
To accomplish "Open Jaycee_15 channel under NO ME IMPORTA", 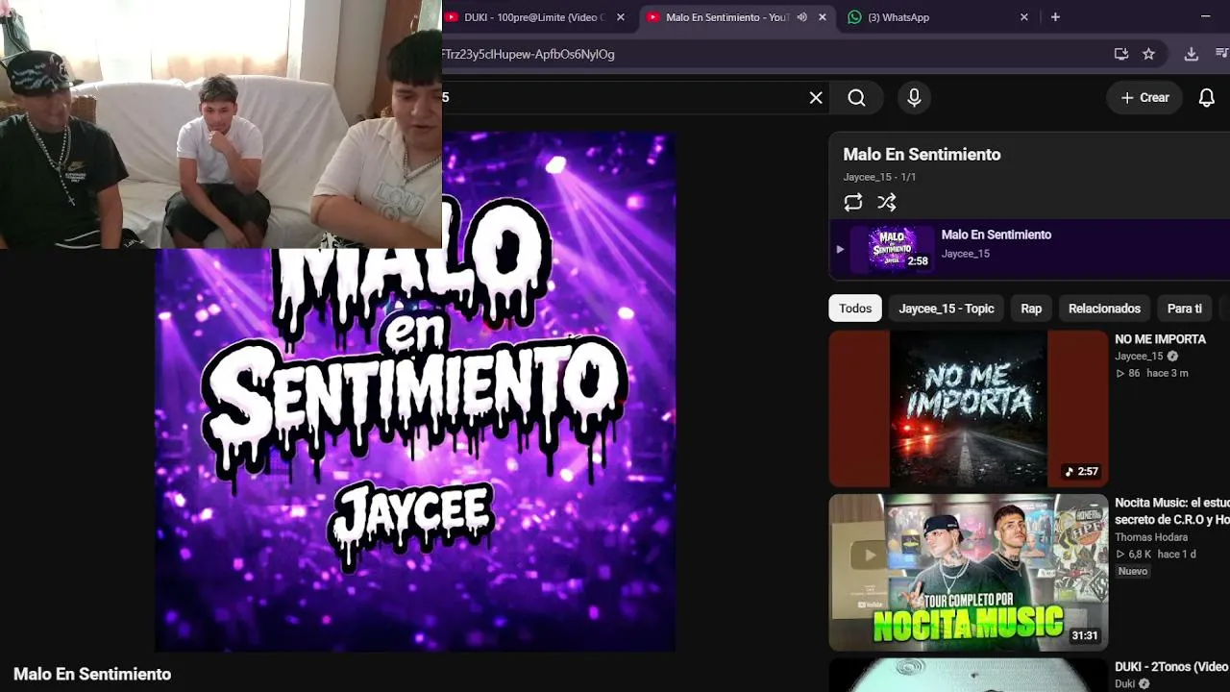I will tap(1139, 357).
